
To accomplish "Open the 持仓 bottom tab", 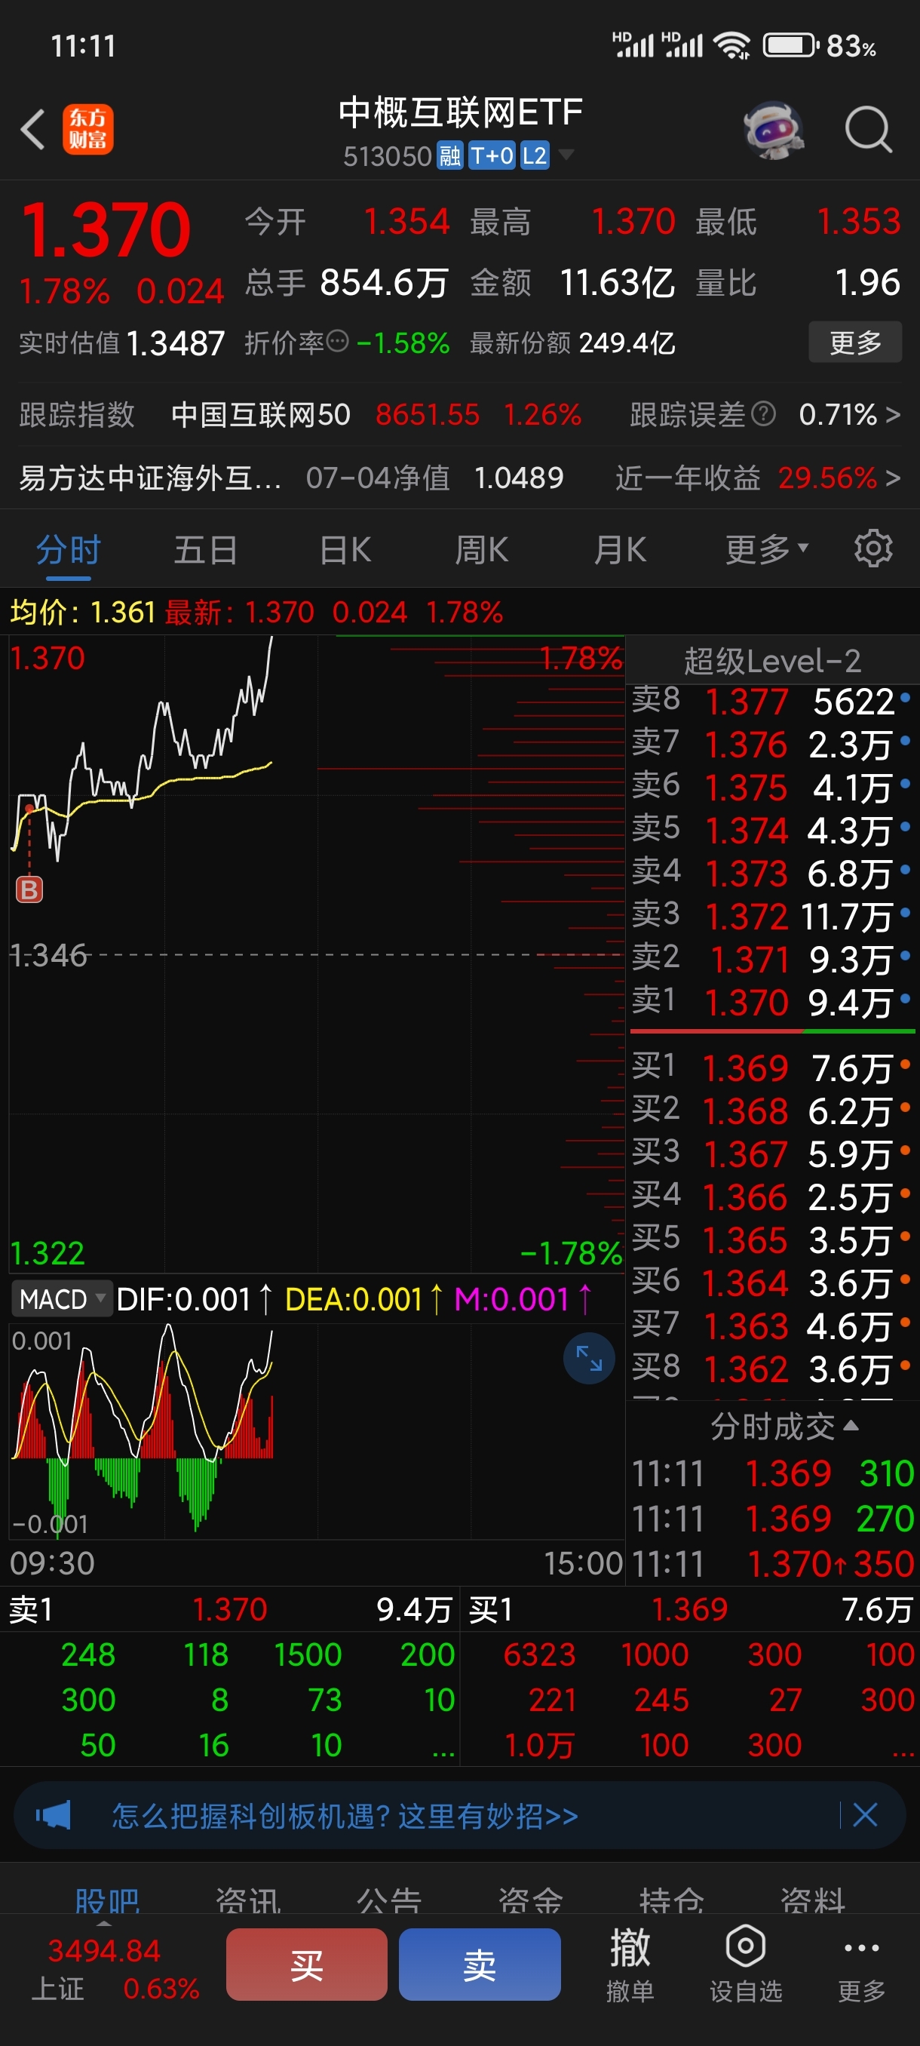I will [x=672, y=1900].
